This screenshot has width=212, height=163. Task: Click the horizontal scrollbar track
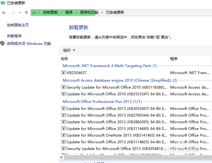pyautogui.click(x=138, y=157)
